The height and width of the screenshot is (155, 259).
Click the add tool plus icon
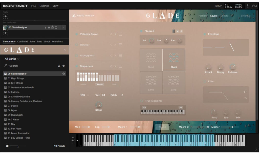click(x=6, y=16)
